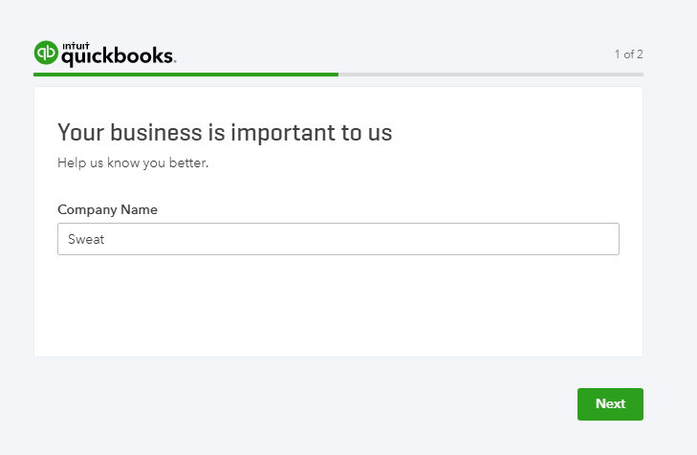
Task: Click the small intuit text above quickbooks
Action: click(76, 46)
